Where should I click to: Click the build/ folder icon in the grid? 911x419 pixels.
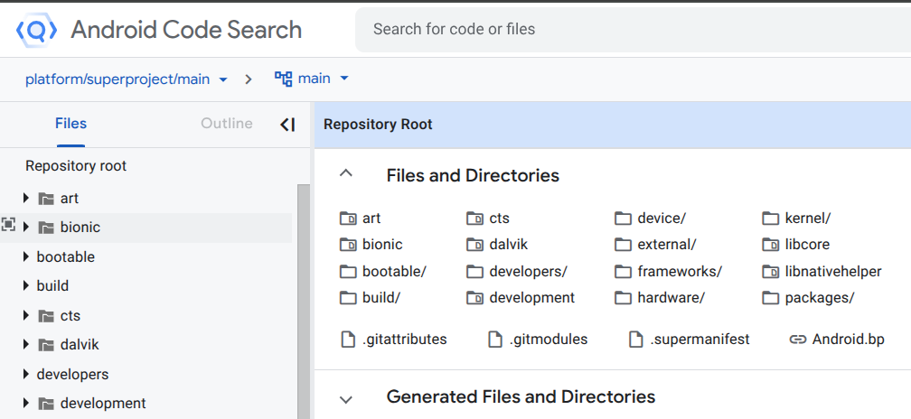[348, 298]
